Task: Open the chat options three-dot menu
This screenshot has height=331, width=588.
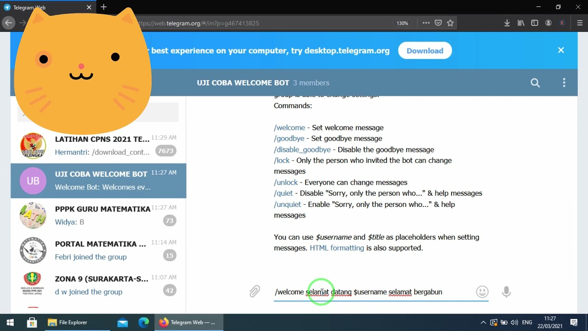Action: (x=564, y=83)
